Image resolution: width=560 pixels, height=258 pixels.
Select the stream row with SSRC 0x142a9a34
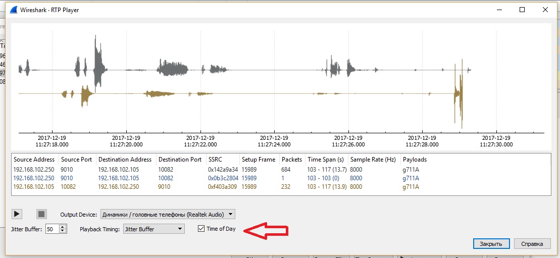222,170
